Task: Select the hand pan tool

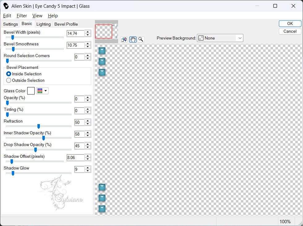Action: pos(133,40)
